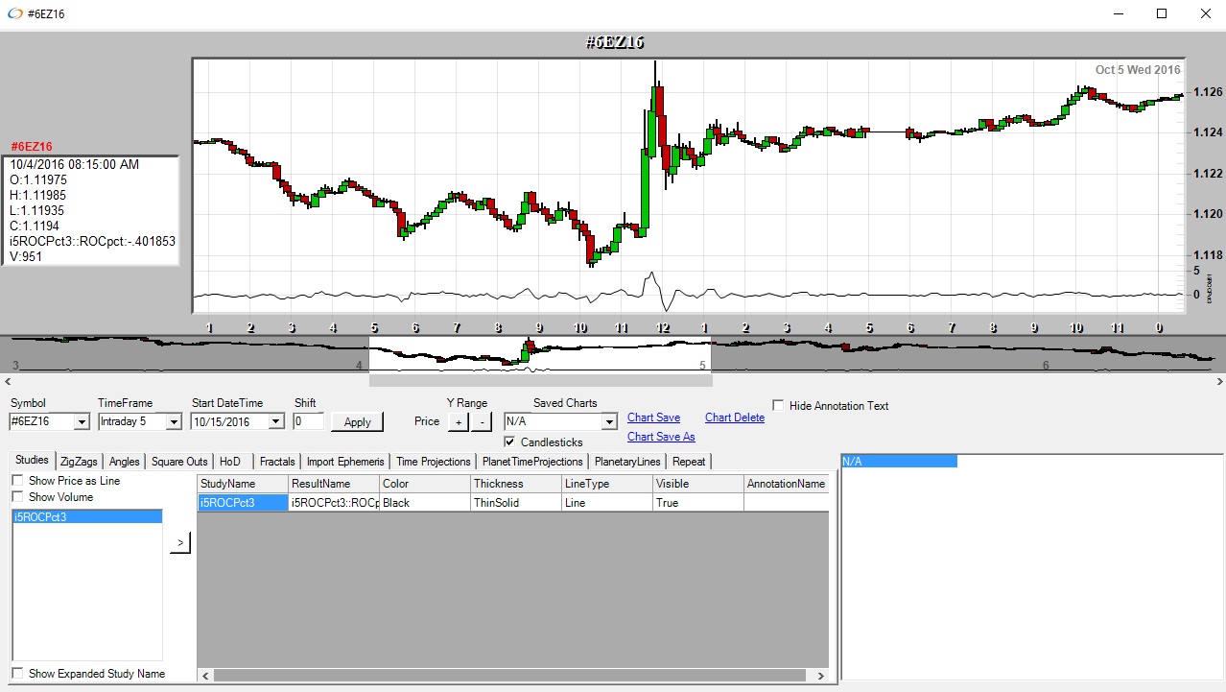Uncheck the Candlesticks checkbox
Viewport: 1226px width, 692px height.
pyautogui.click(x=510, y=442)
